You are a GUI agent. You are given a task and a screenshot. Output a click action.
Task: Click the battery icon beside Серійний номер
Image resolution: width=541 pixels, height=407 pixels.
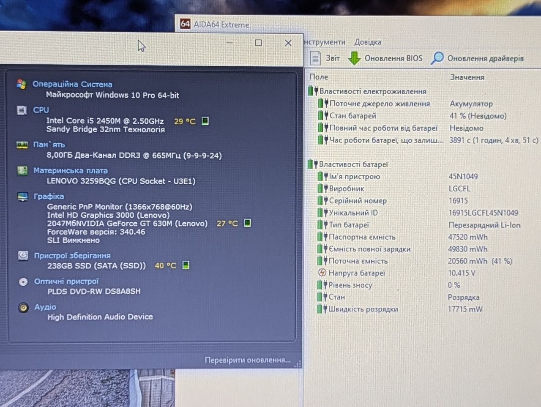323,201
